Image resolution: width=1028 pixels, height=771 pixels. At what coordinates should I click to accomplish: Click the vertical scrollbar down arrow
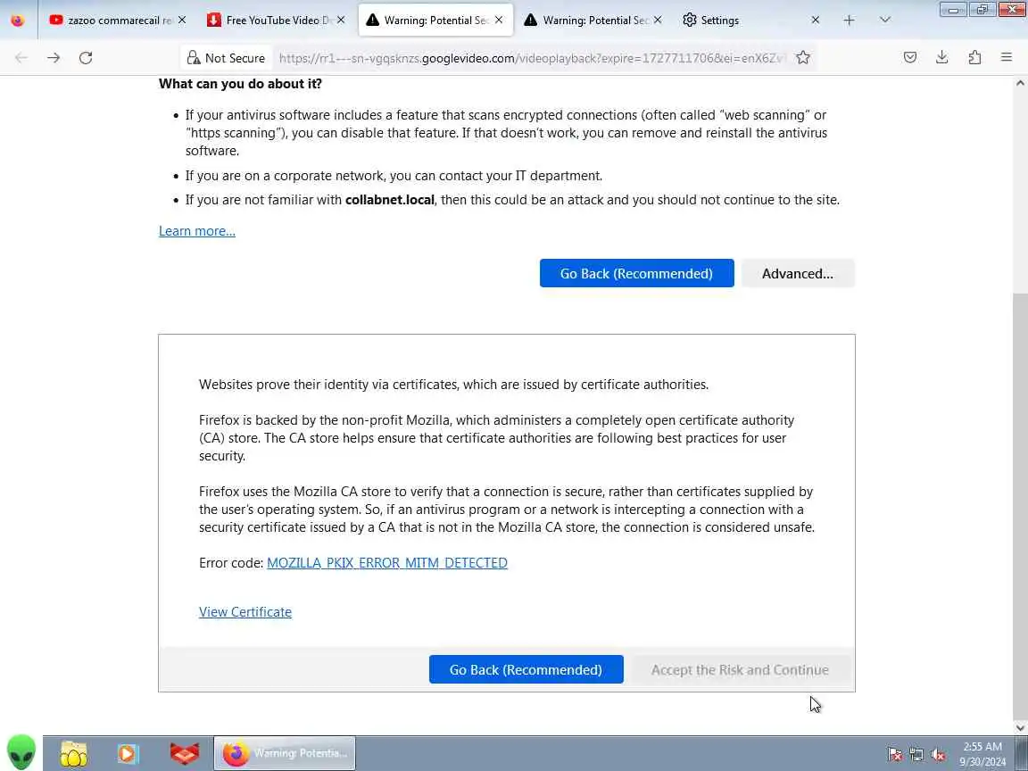click(x=1020, y=728)
